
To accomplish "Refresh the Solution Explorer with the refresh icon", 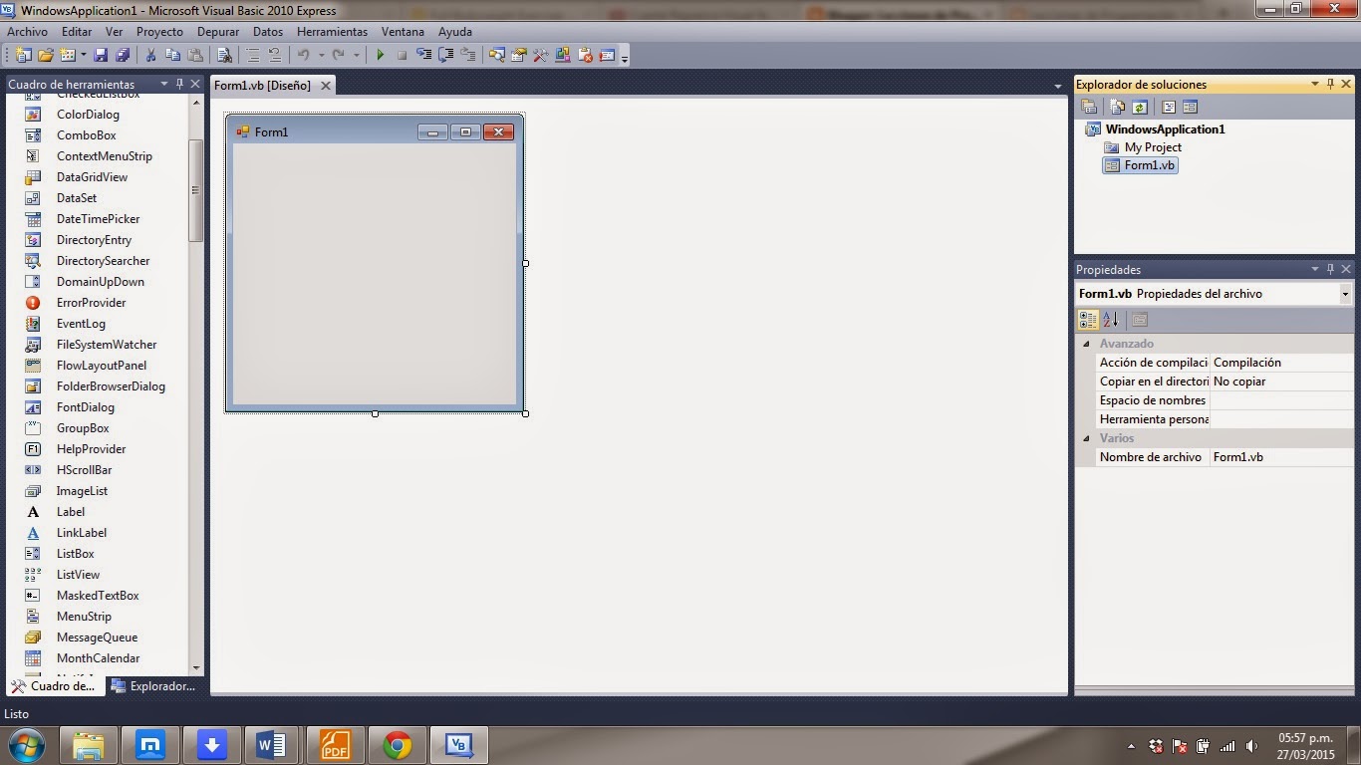I will (x=1139, y=107).
